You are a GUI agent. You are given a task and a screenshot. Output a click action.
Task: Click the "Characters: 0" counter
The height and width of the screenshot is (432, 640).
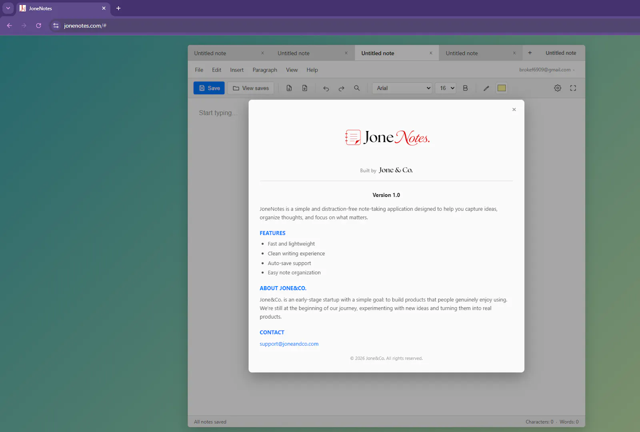pos(539,422)
